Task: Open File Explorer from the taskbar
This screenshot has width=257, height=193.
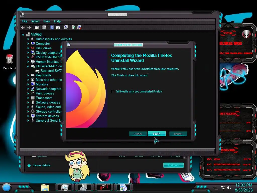Action: tap(45, 187)
